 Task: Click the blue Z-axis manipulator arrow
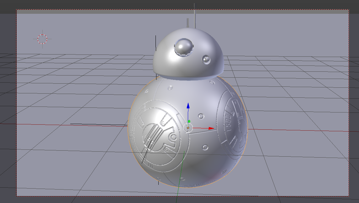coord(188,107)
